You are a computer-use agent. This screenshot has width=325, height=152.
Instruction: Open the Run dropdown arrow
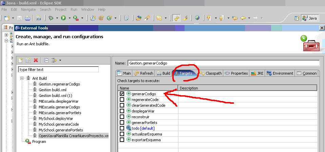click(70, 18)
